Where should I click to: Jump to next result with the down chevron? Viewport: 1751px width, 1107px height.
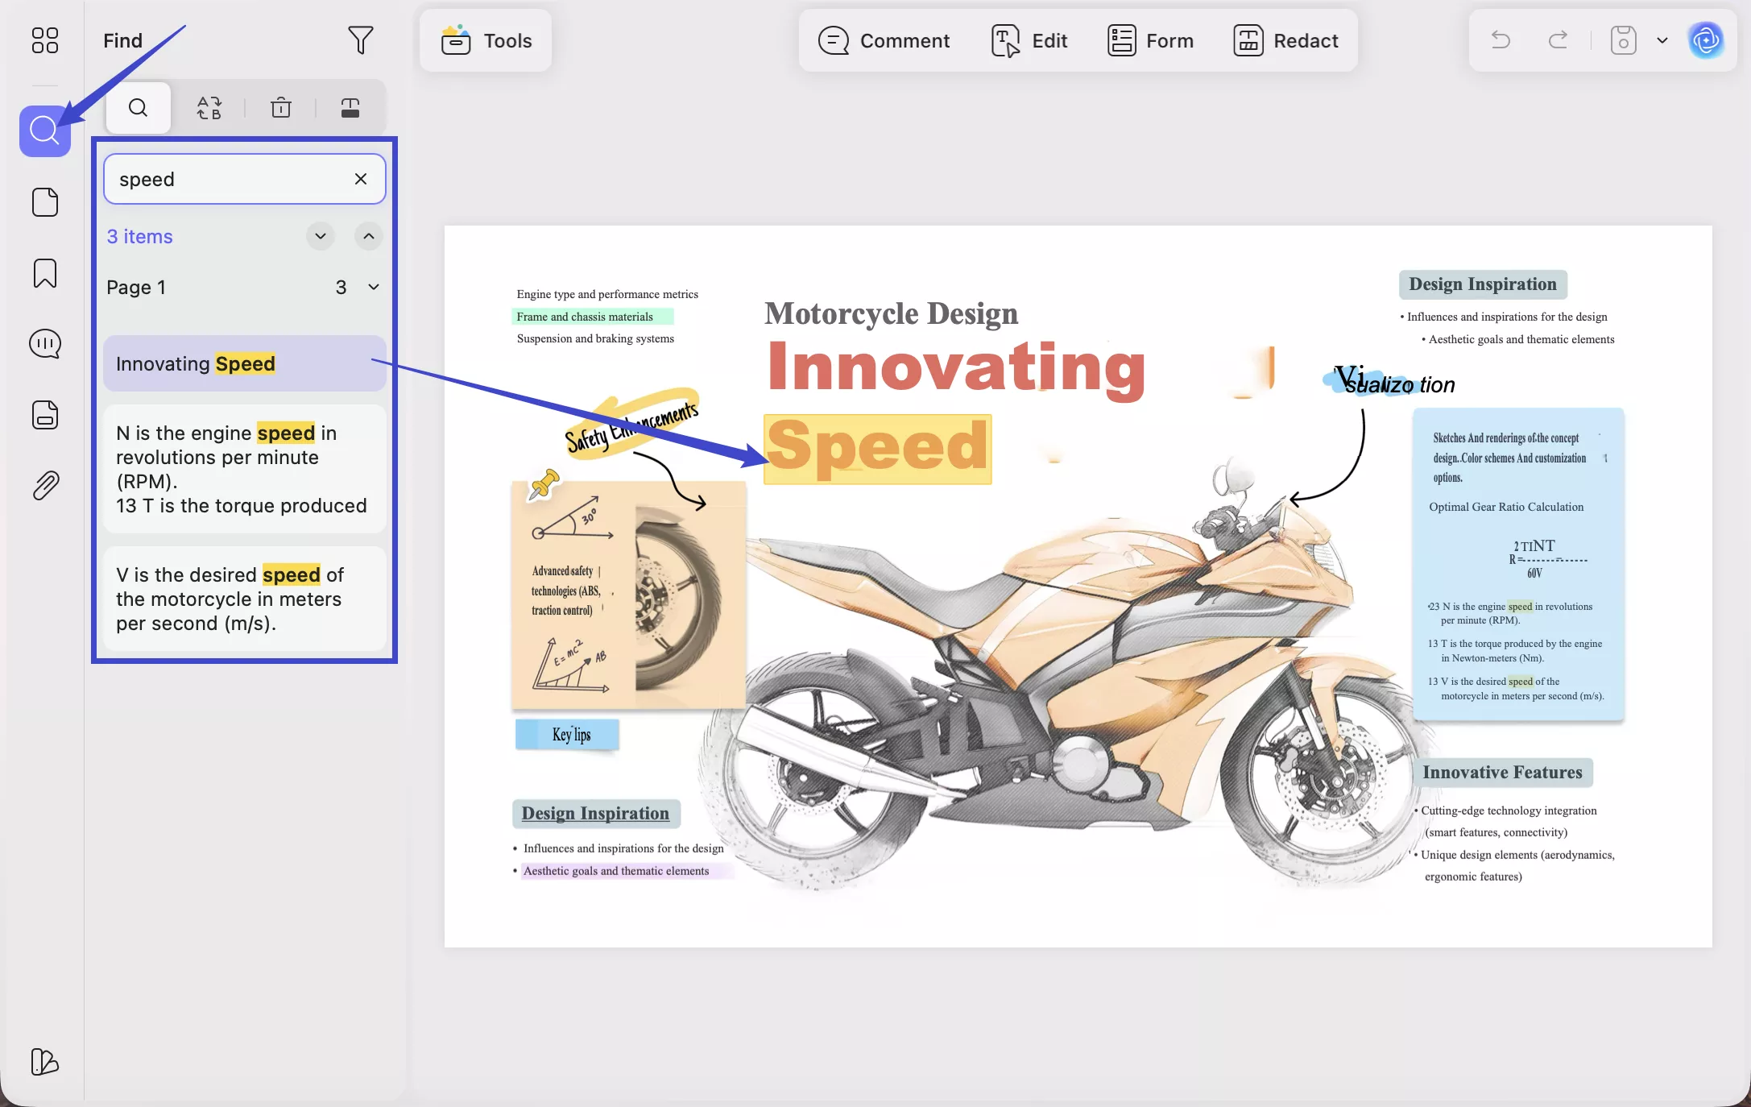coord(320,236)
